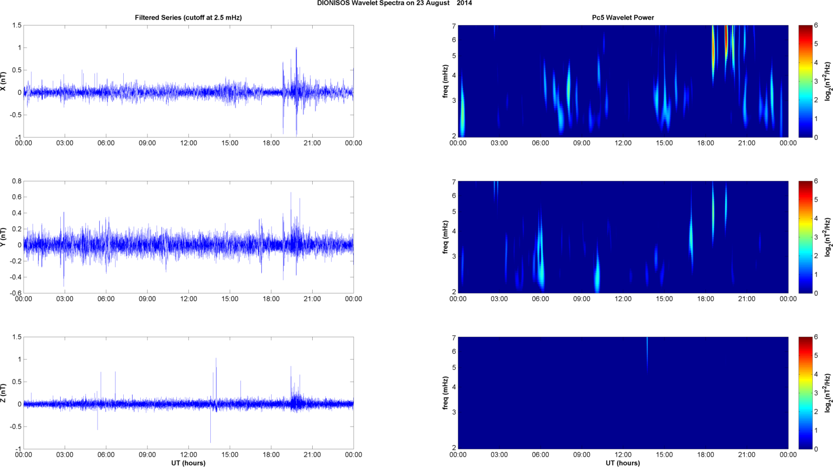Viewport: 833px width, 467px height.
Task: Pick the top spectrogram's color bar
Action: (x=805, y=81)
